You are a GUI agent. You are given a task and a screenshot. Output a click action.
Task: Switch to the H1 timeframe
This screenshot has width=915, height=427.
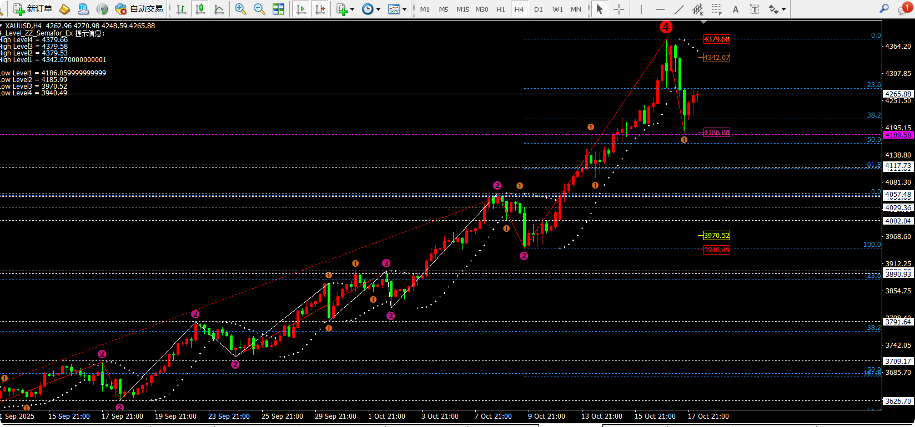pyautogui.click(x=501, y=9)
